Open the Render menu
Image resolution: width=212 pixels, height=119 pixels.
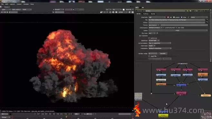point(26,4)
